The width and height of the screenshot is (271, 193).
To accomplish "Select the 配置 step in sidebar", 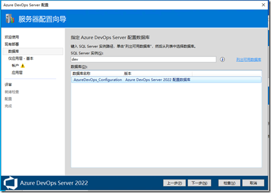I will pos(8,99).
